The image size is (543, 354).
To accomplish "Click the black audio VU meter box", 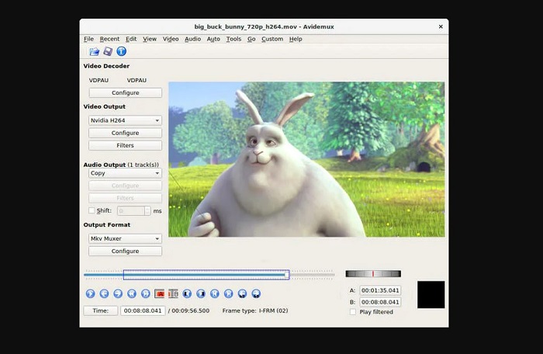I will click(x=431, y=294).
